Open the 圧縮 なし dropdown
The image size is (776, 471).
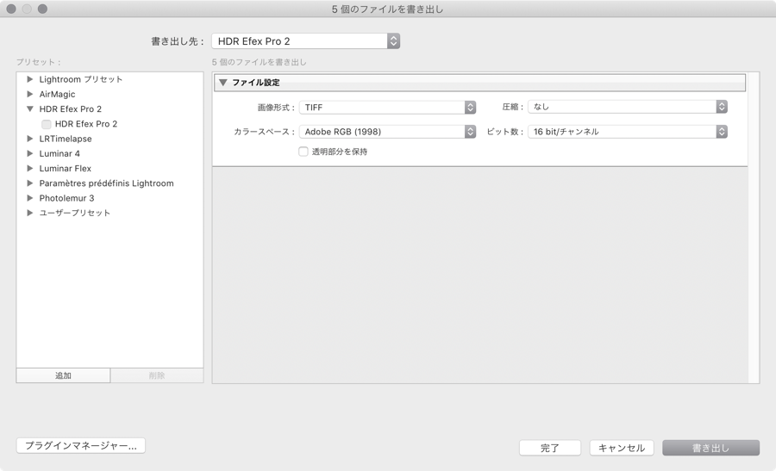click(x=628, y=107)
